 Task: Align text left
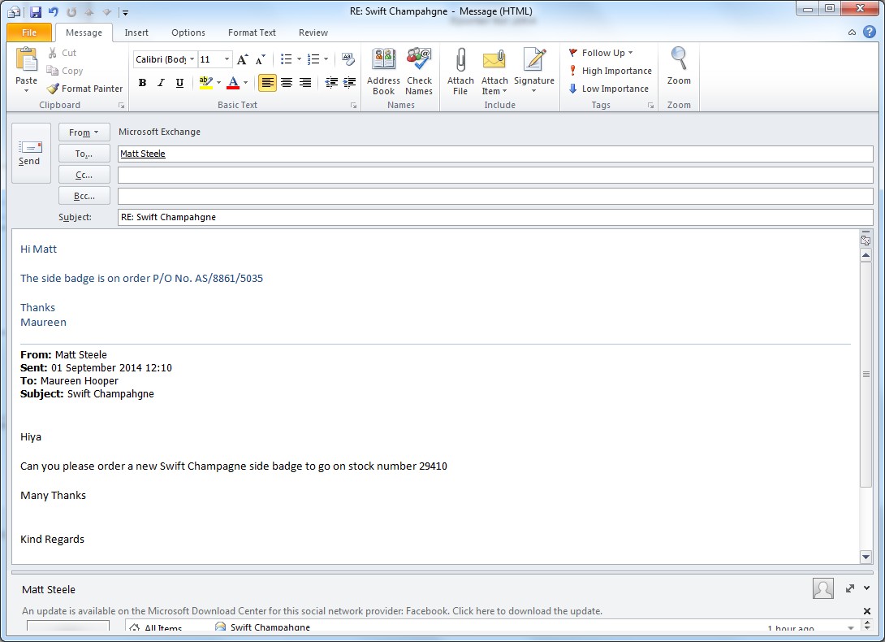click(x=268, y=83)
